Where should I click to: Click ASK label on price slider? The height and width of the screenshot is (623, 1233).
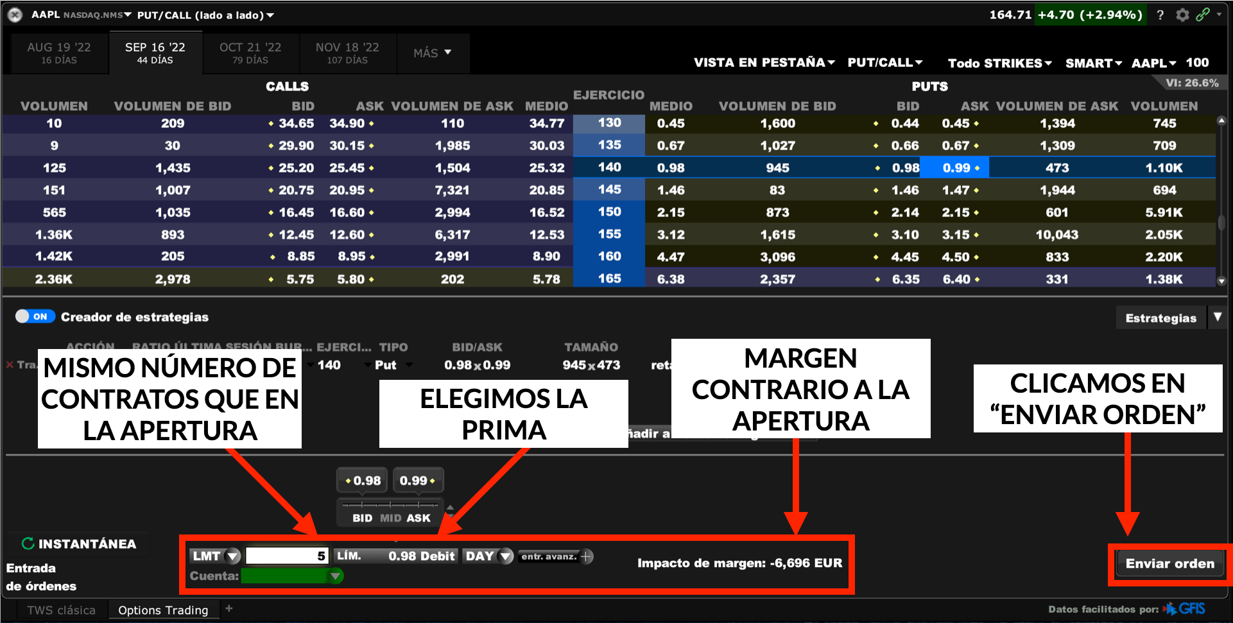(x=418, y=518)
